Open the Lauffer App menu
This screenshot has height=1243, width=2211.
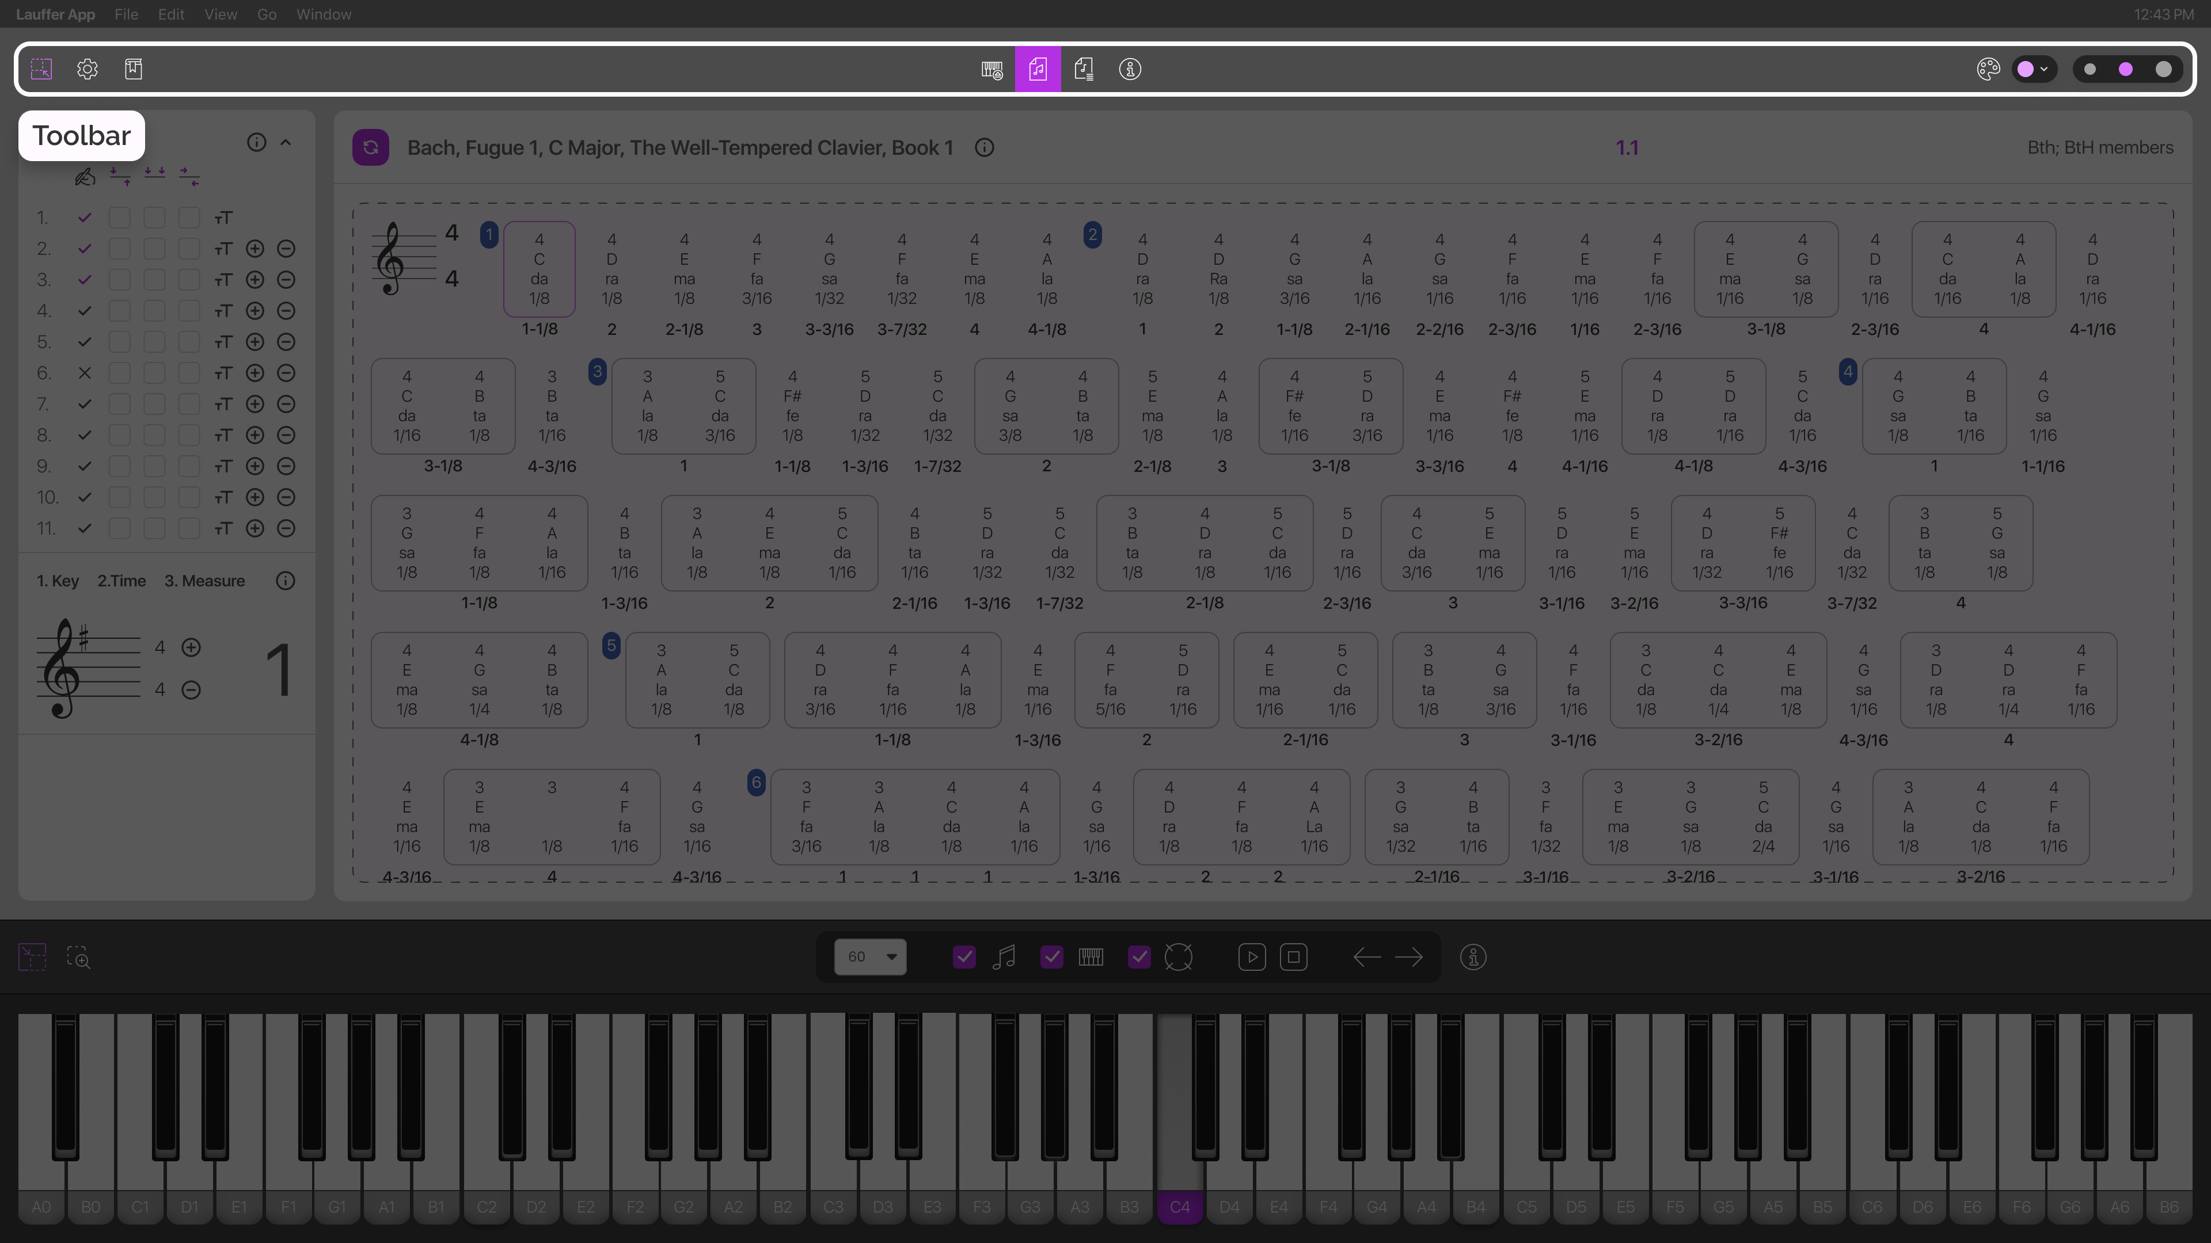pos(55,14)
